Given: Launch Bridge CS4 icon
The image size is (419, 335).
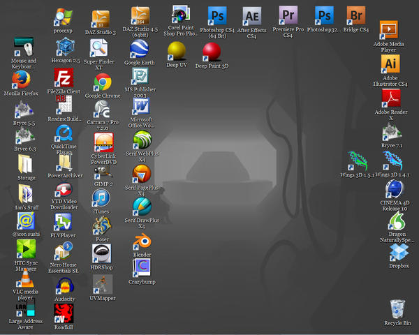Looking at the screenshot, I should point(356,15).
